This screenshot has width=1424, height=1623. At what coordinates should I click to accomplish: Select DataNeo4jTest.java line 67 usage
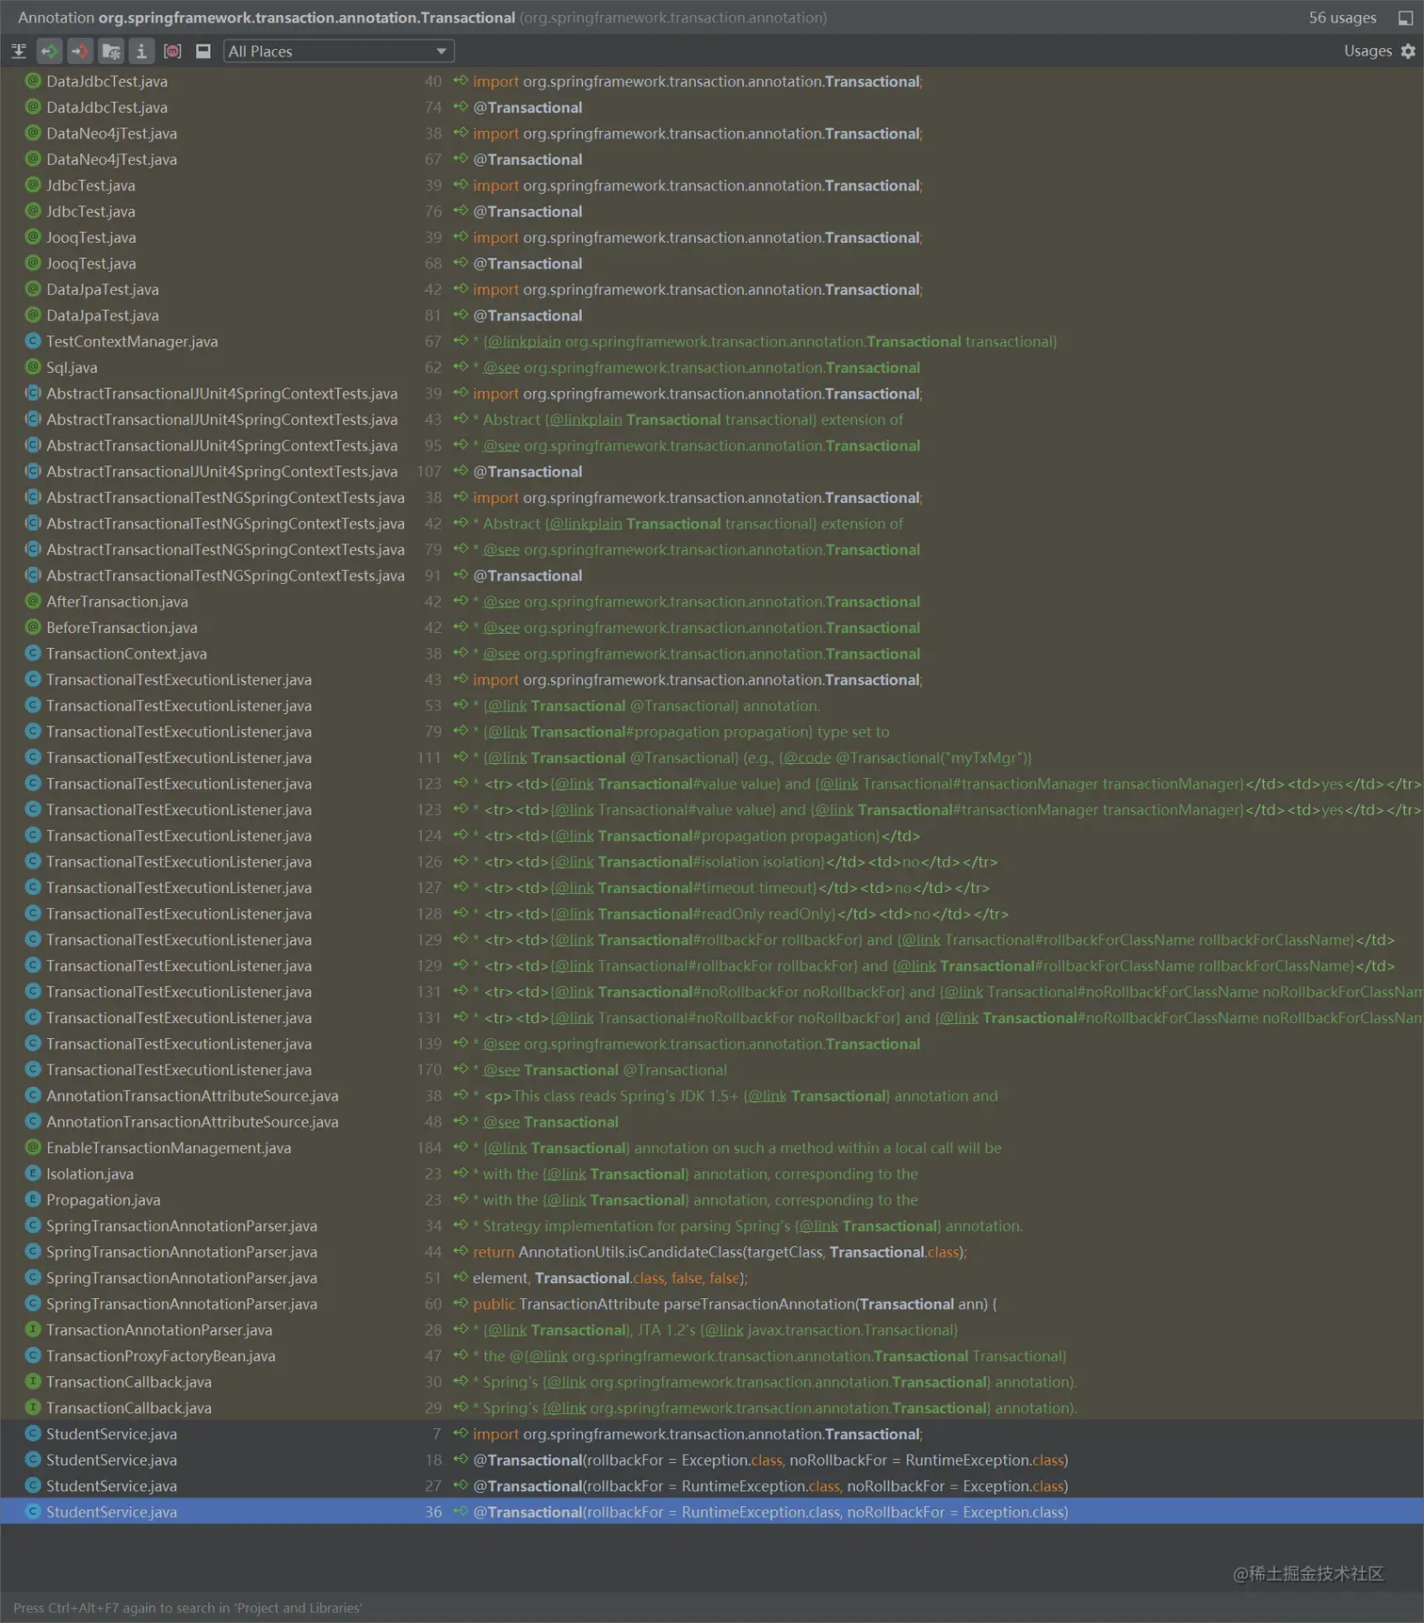[712, 159]
